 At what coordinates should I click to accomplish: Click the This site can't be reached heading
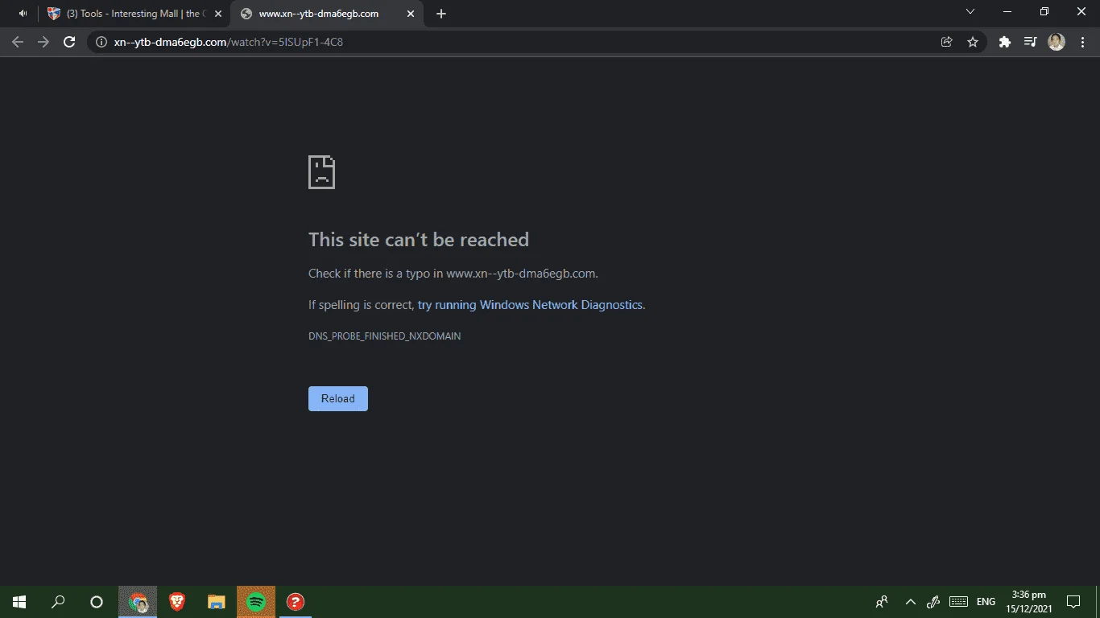[419, 240]
